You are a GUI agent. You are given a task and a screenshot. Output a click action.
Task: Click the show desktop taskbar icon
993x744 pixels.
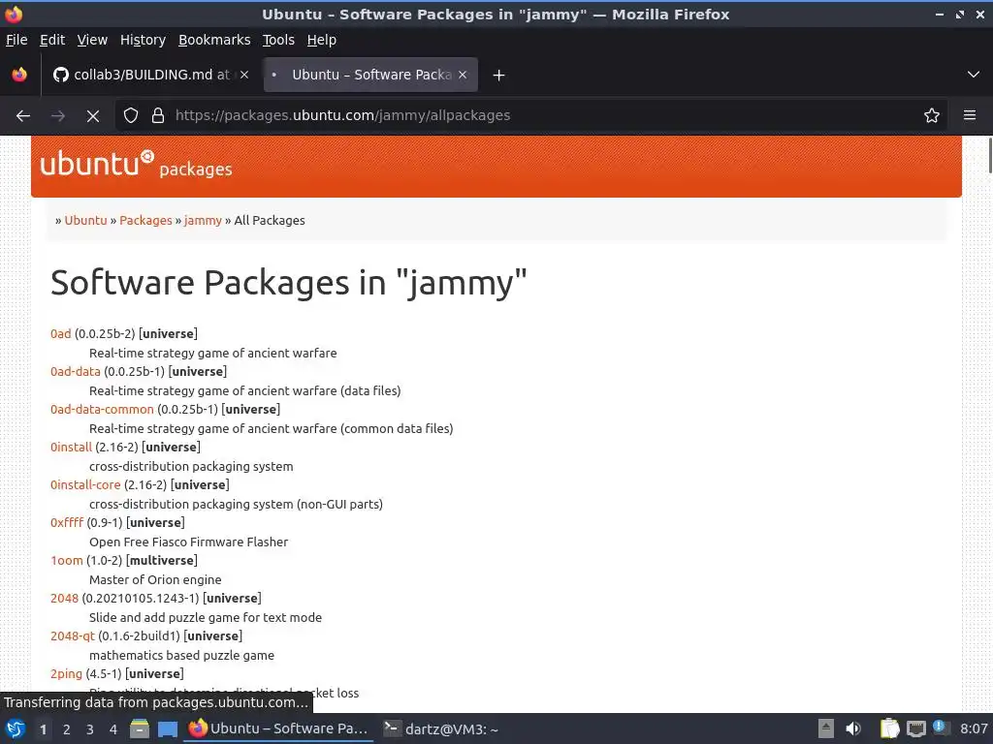click(x=168, y=728)
